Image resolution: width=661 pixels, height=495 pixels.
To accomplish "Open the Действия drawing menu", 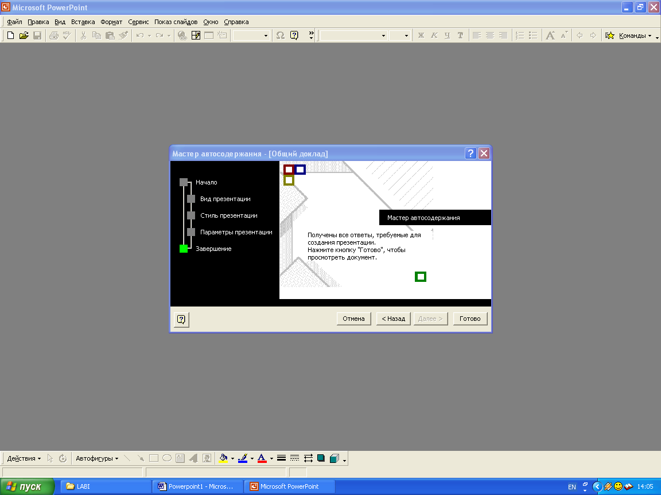I will [24, 458].
